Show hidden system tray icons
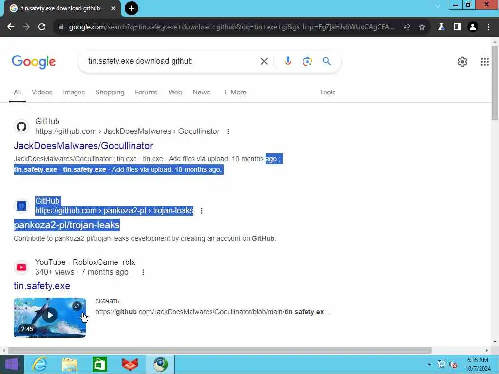499x374 pixels. coord(430,364)
